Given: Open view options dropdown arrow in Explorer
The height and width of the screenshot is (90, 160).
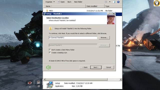Looking at the screenshot, I should tap(110, 2).
